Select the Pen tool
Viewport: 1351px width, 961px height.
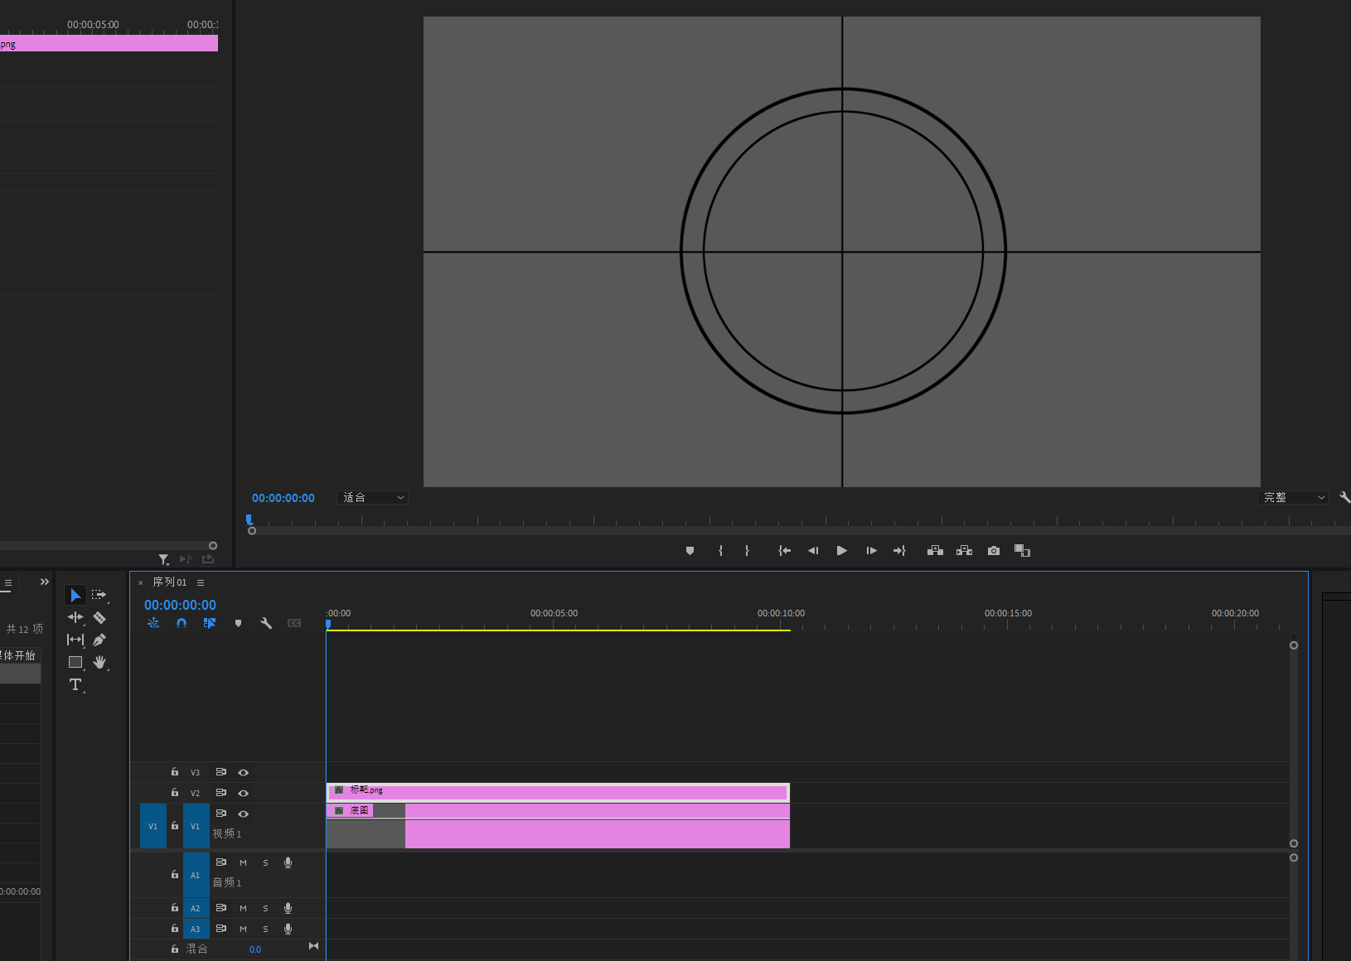click(99, 640)
